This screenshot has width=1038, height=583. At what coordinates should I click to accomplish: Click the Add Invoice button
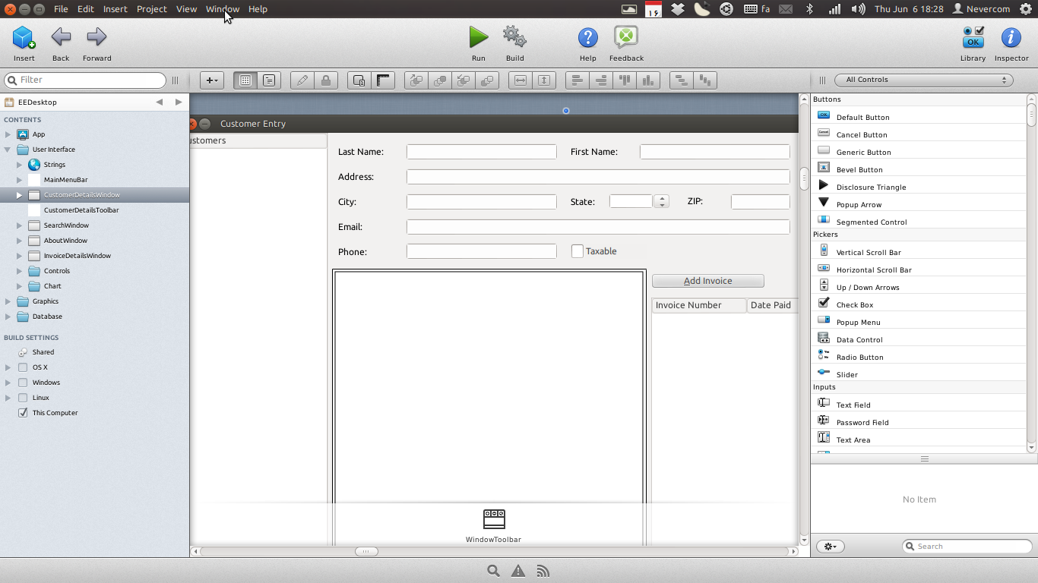point(707,281)
